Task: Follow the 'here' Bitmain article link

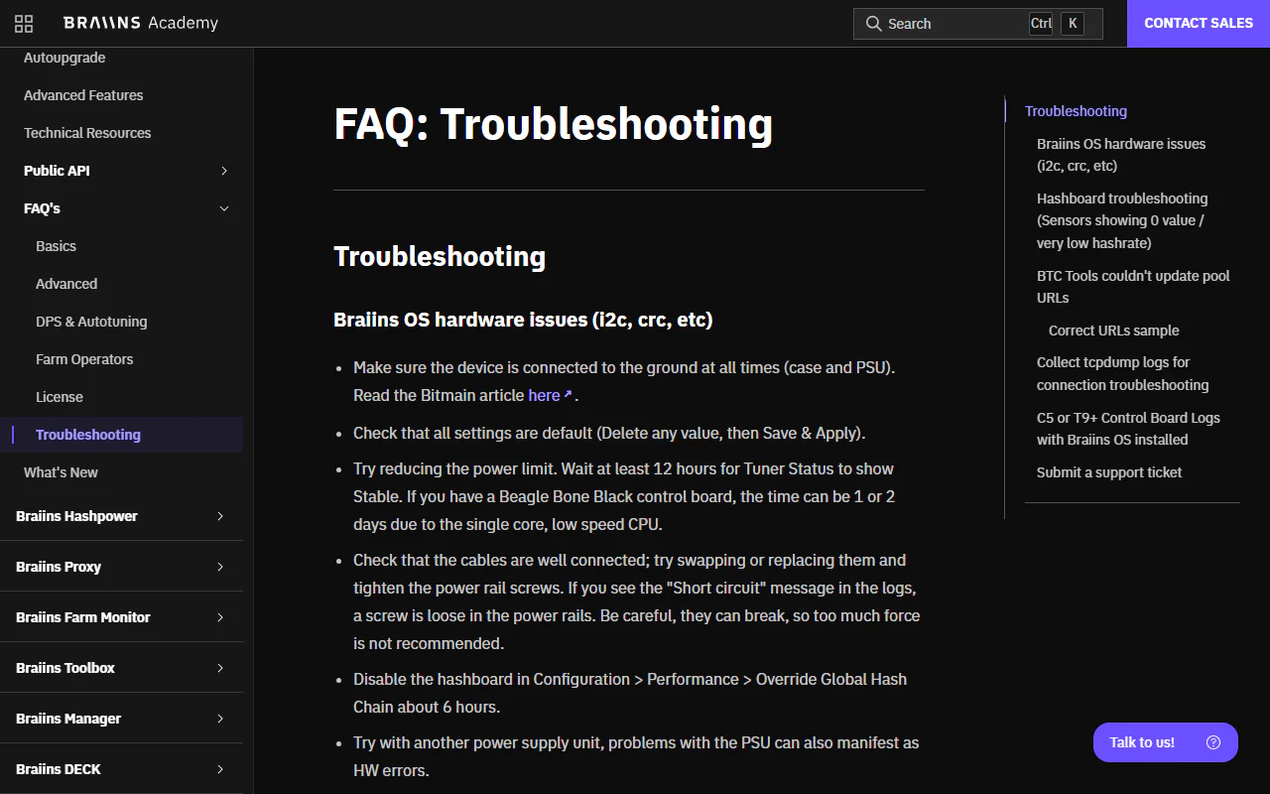Action: [544, 395]
